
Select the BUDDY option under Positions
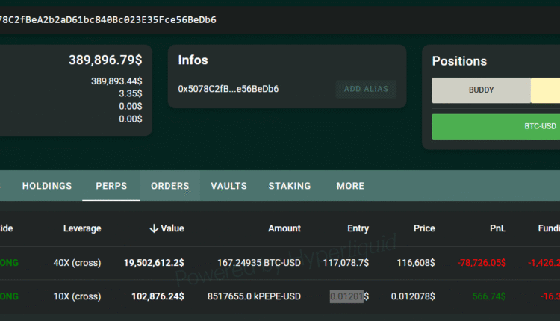pyautogui.click(x=481, y=90)
